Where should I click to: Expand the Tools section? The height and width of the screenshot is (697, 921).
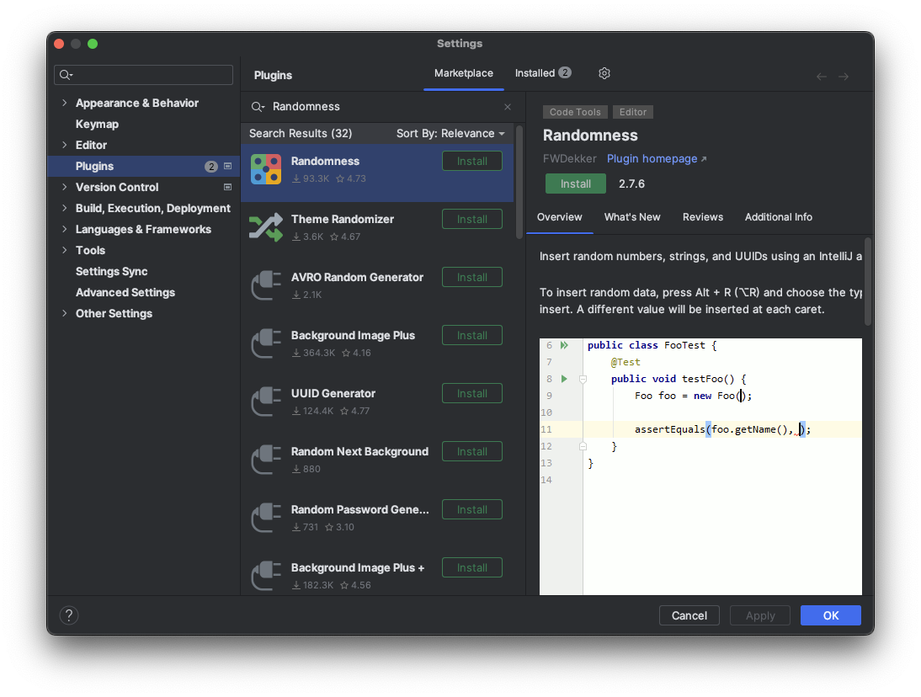tap(65, 250)
